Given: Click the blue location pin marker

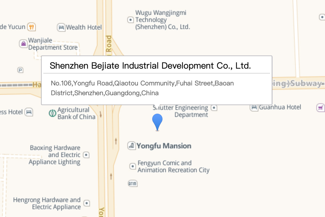Looking at the screenshot, I should point(157,122).
